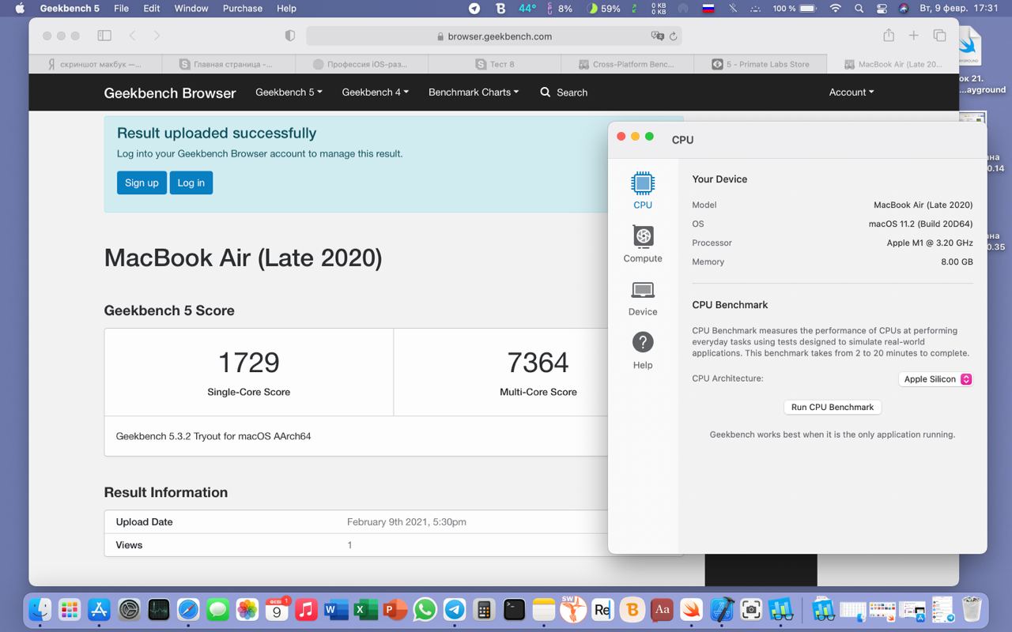This screenshot has width=1012, height=632.
Task: Open Terminal from the dock
Action: click(x=514, y=610)
